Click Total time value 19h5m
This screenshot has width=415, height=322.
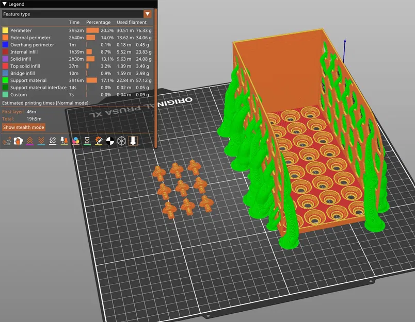(x=34, y=119)
